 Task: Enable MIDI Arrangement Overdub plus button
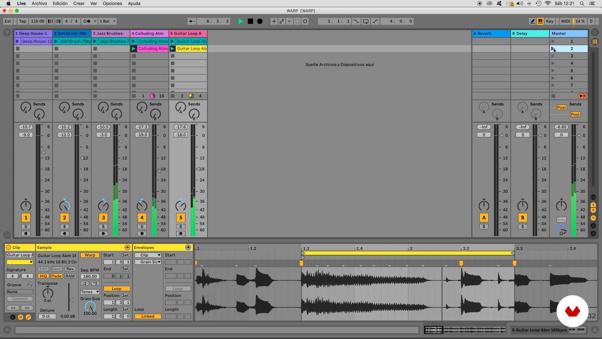click(274, 21)
